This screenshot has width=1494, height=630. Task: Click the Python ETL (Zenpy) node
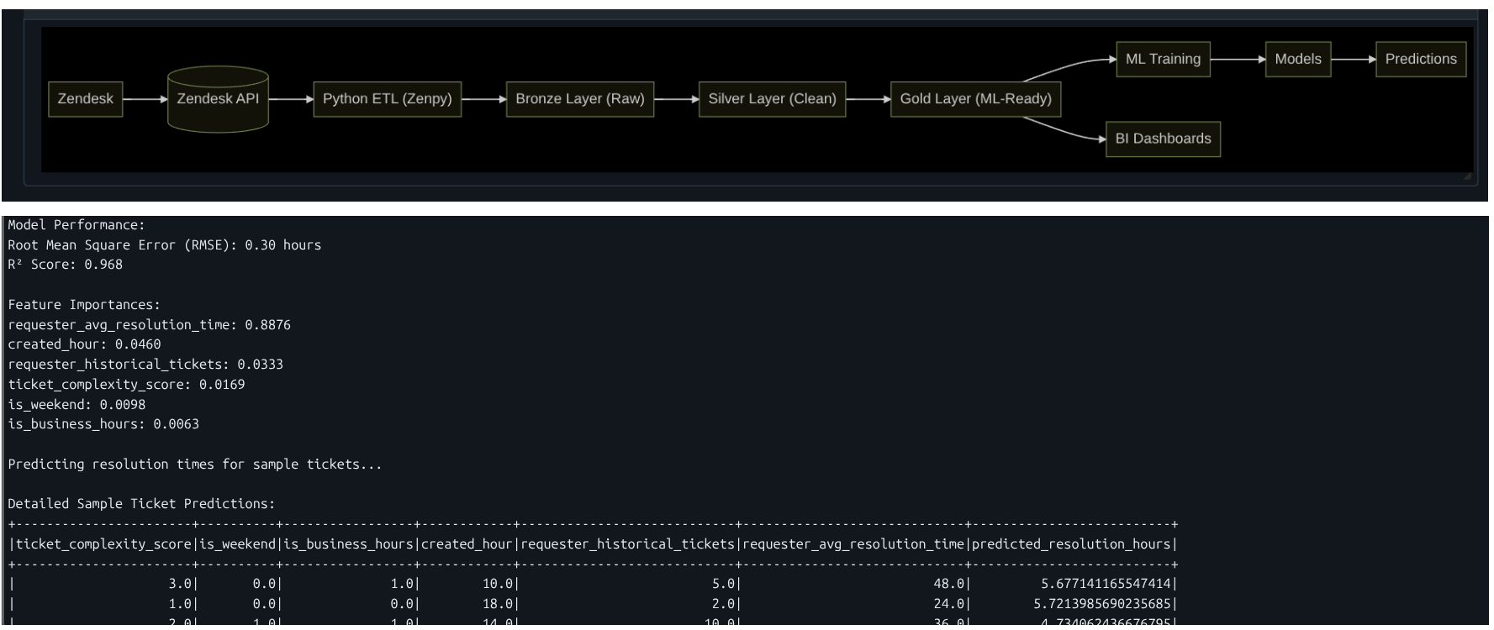[x=387, y=99]
